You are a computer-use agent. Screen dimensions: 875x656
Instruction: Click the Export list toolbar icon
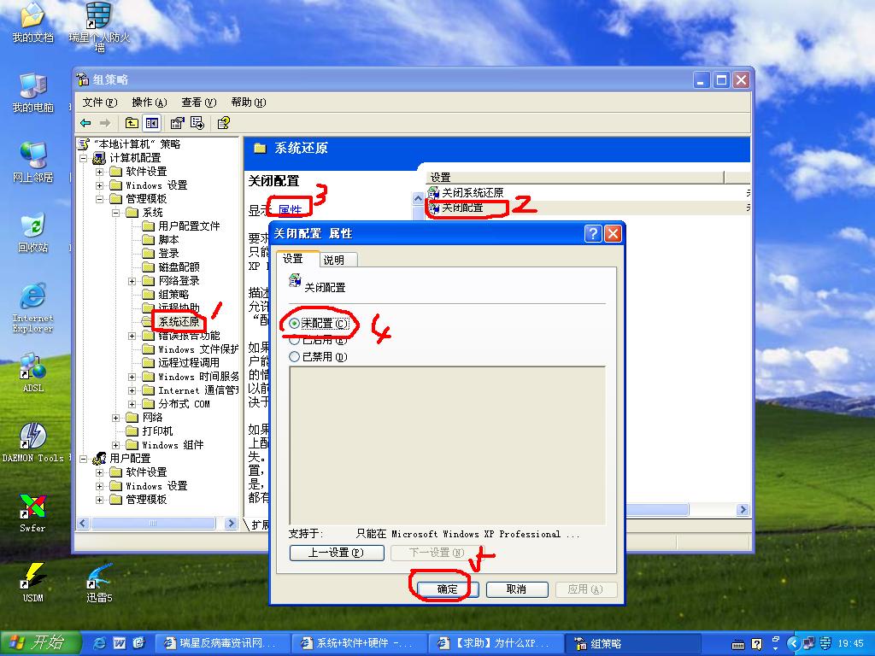tap(197, 123)
